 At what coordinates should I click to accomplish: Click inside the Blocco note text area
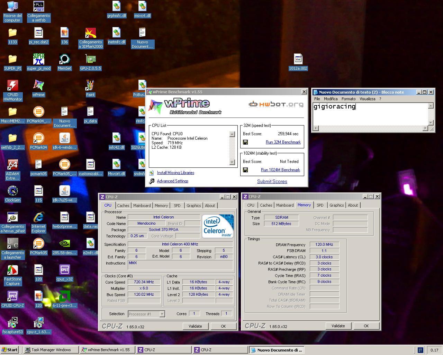point(370,114)
